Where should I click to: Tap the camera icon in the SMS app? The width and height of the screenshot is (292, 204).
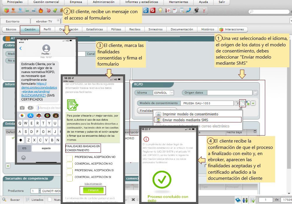(x=22, y=108)
